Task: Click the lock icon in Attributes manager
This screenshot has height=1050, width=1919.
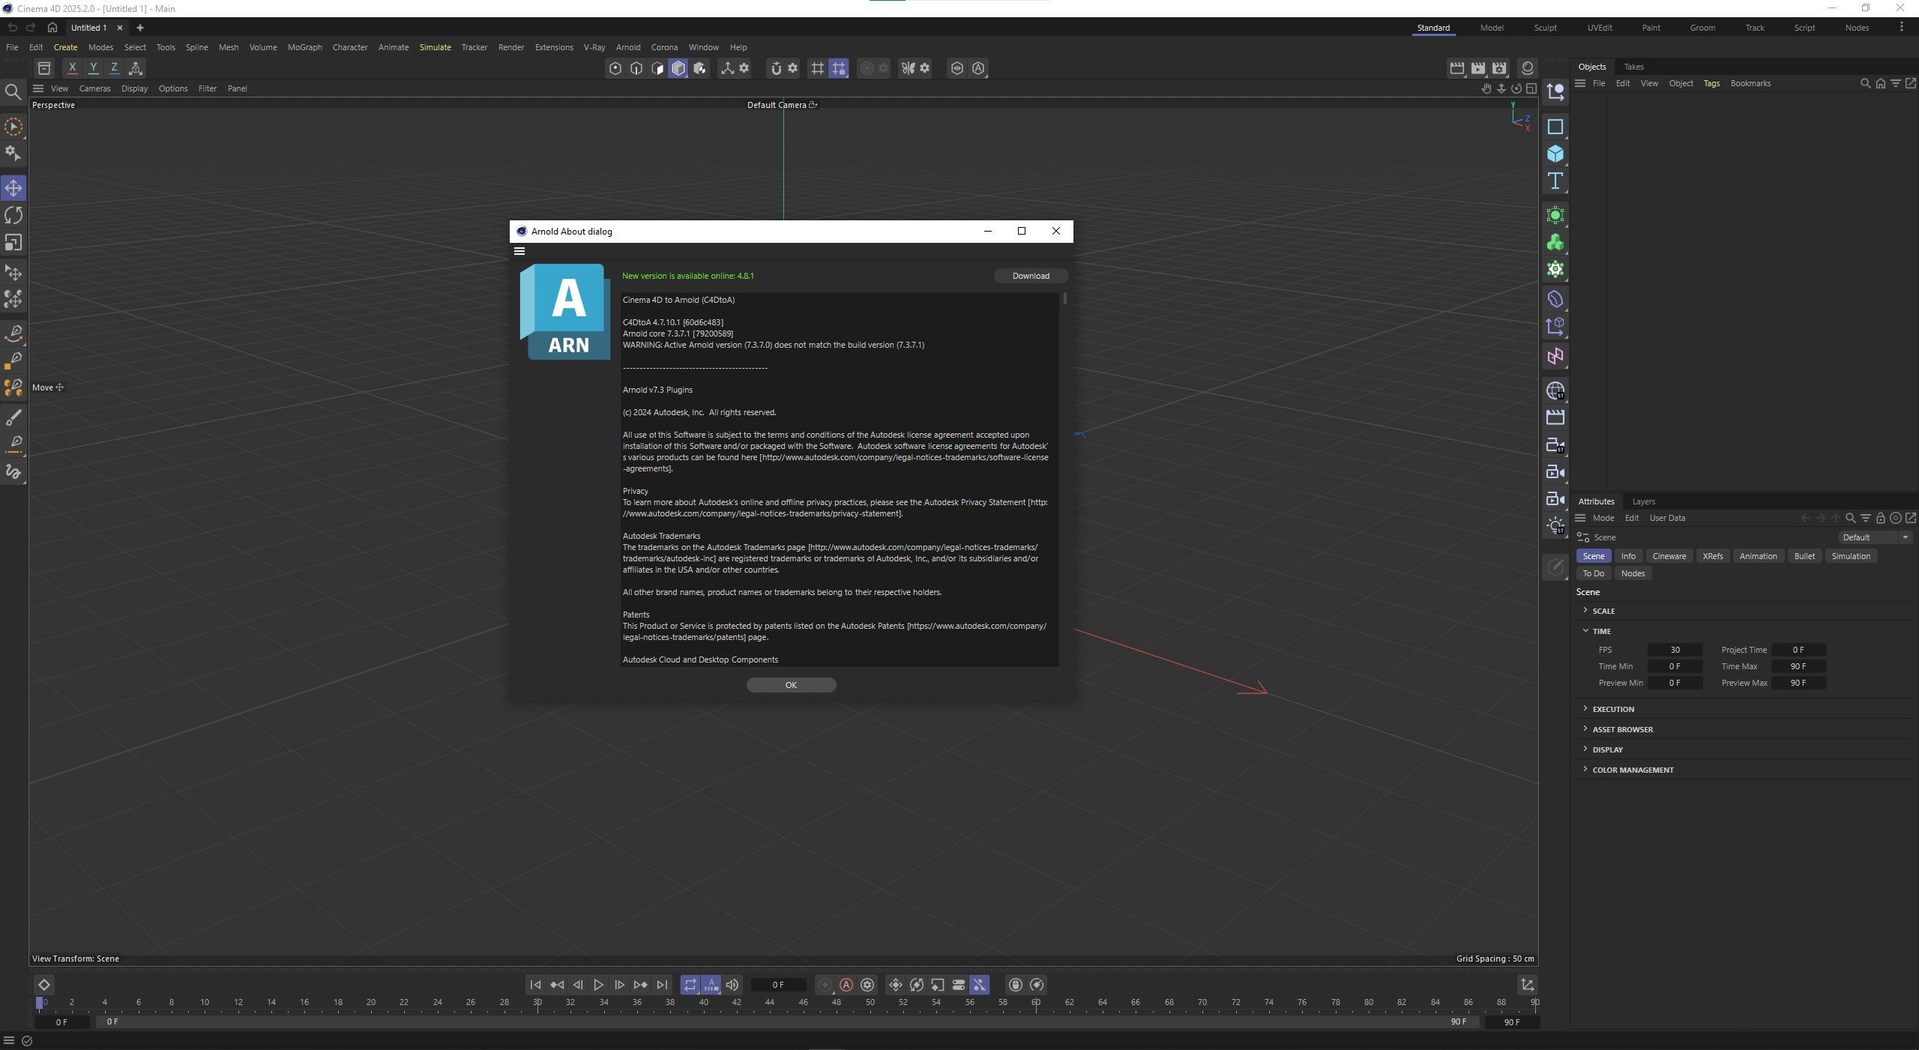Action: click(1881, 518)
